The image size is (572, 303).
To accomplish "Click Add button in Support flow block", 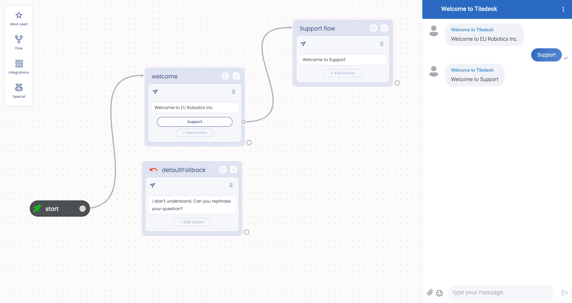I will [343, 73].
